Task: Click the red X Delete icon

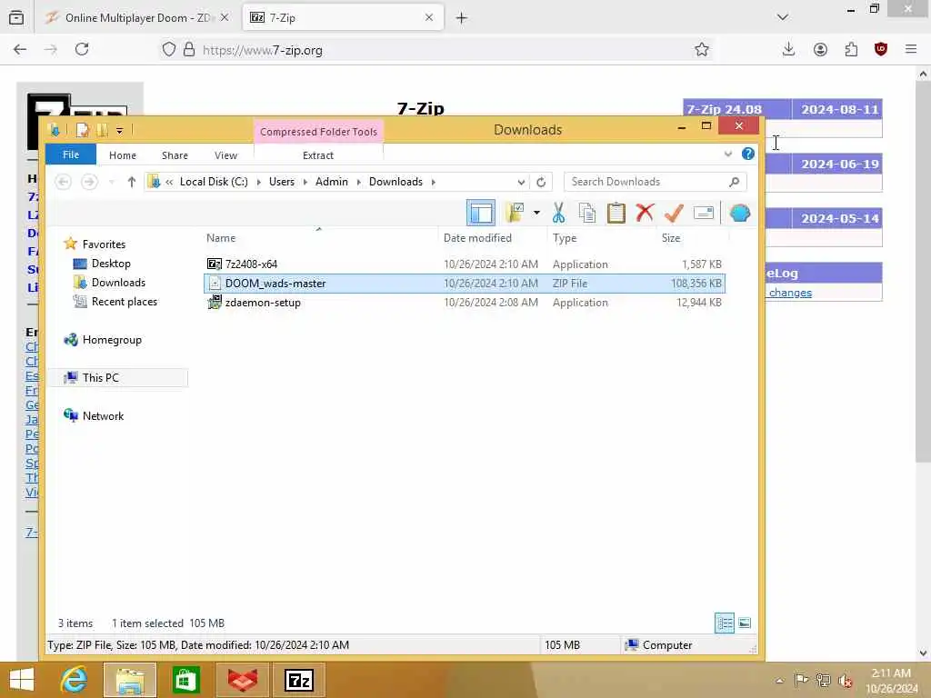Action: [645, 213]
